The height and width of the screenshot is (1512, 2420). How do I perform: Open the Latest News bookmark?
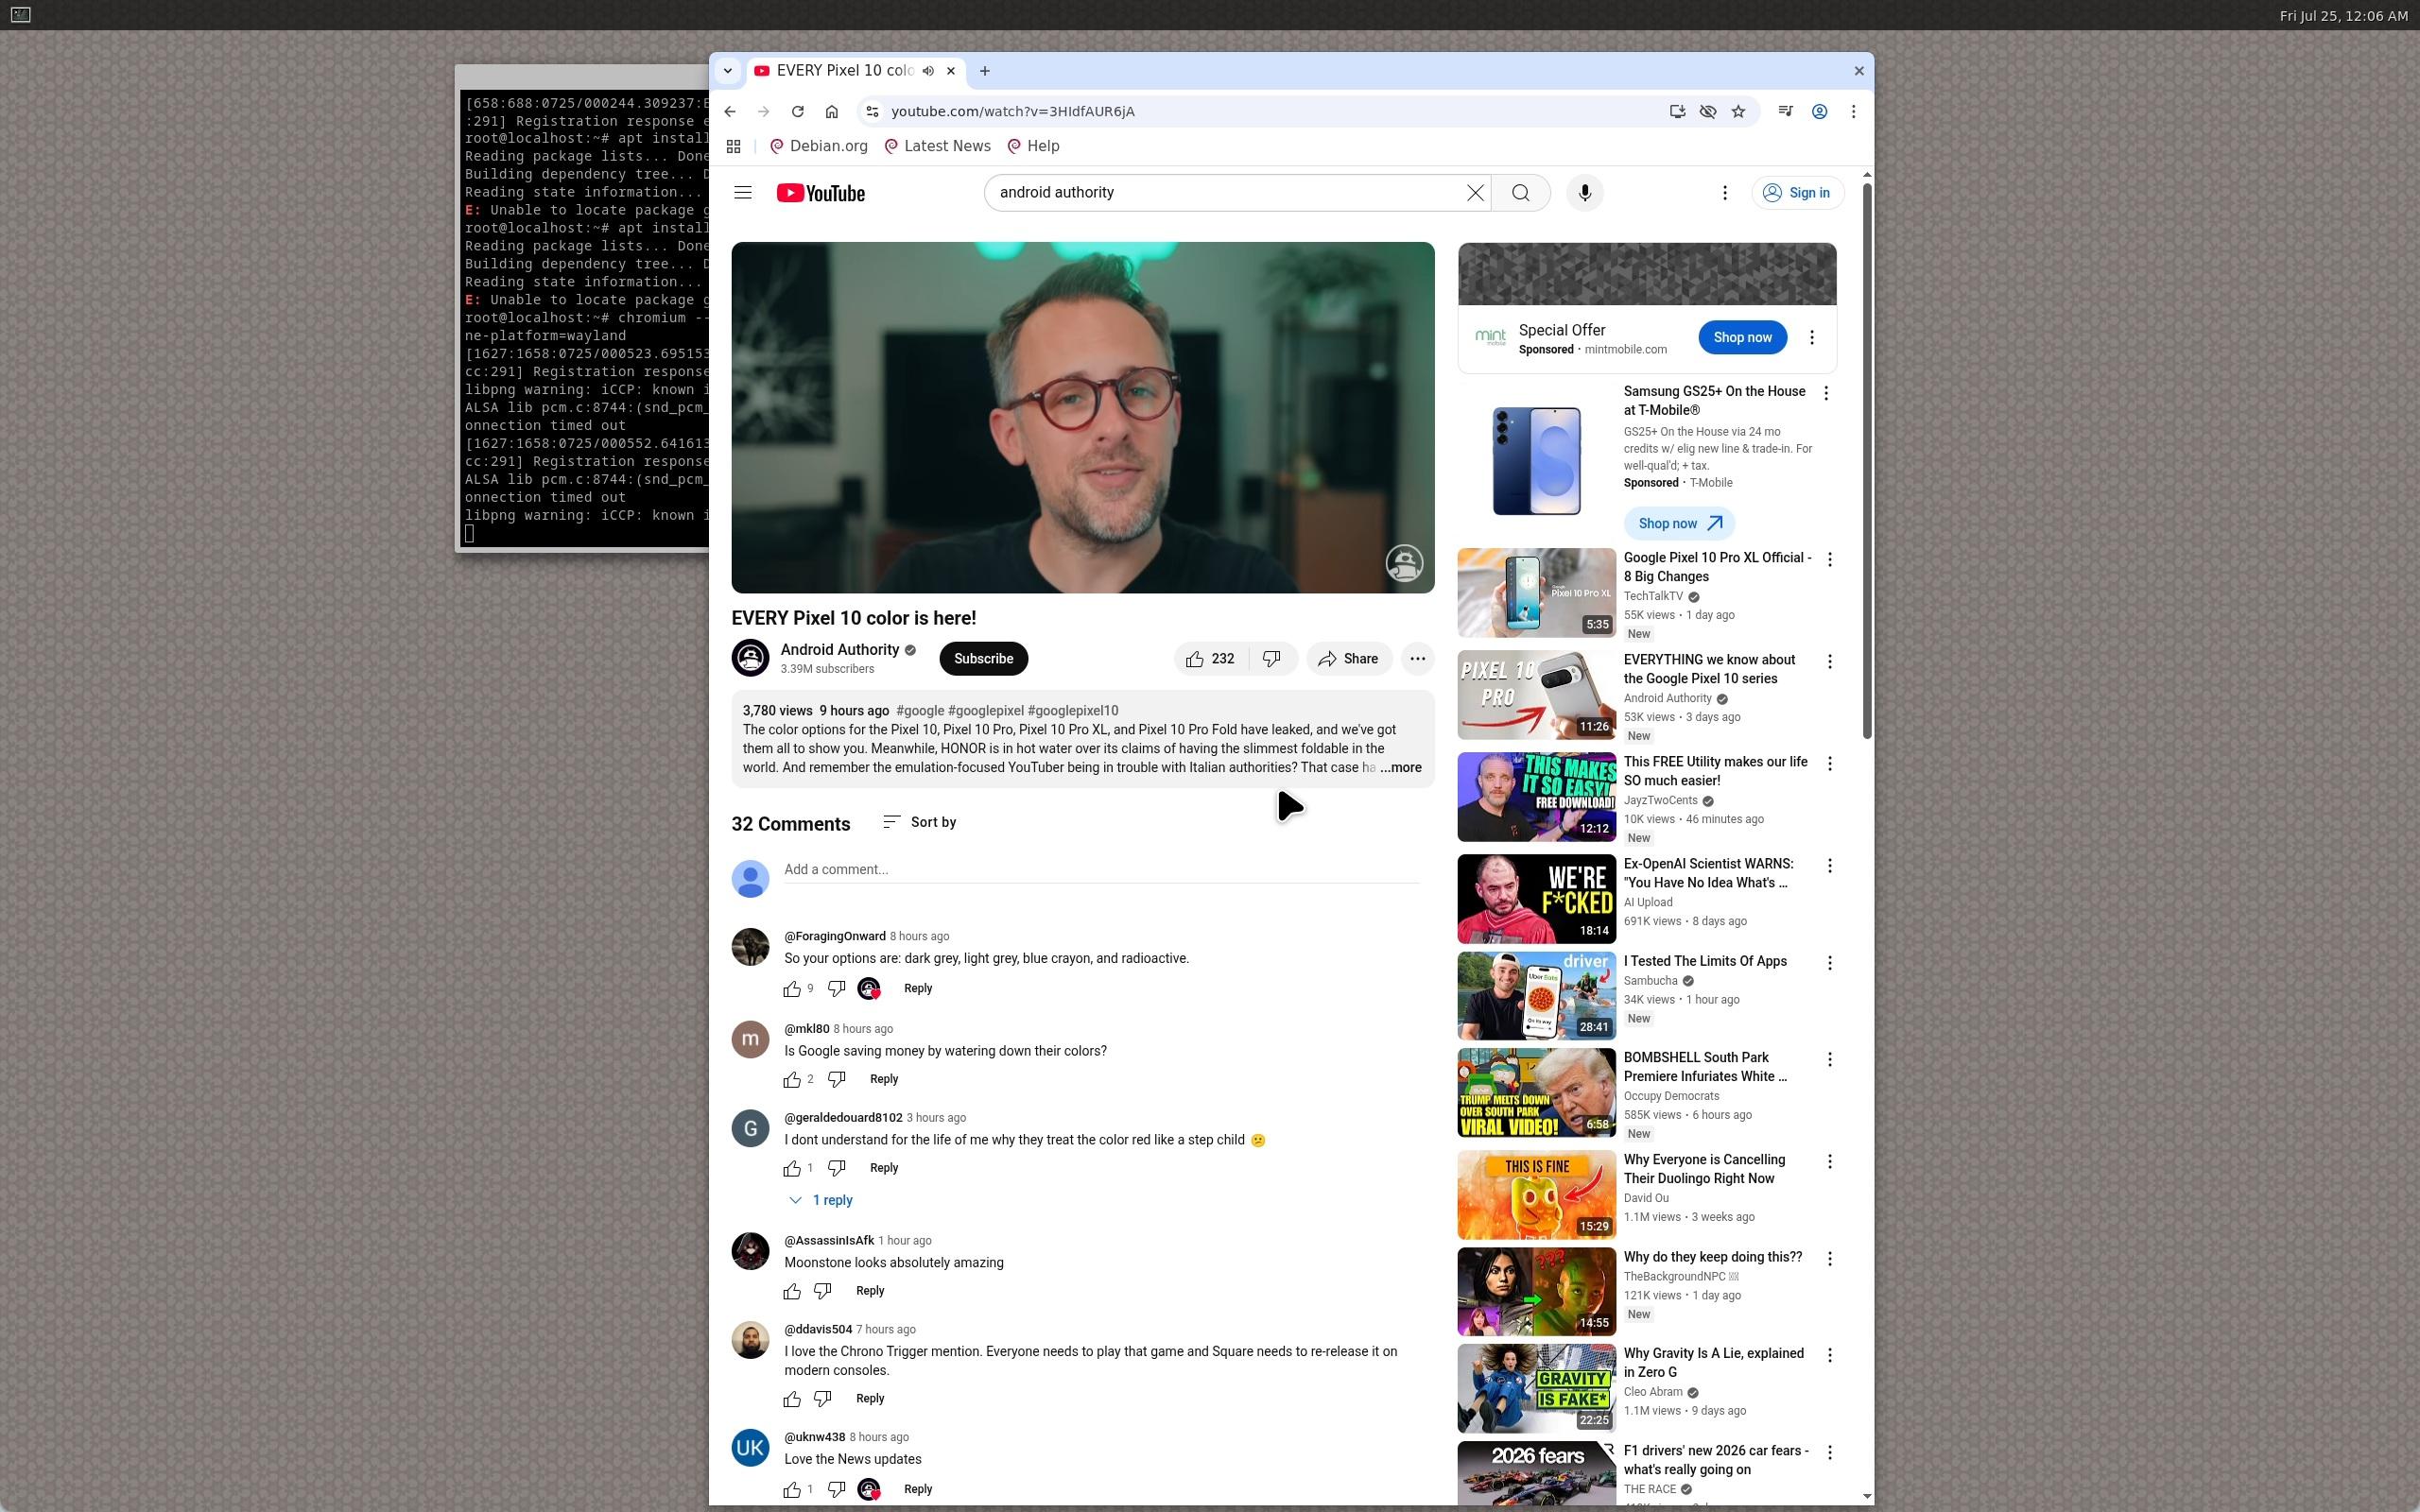(x=937, y=146)
